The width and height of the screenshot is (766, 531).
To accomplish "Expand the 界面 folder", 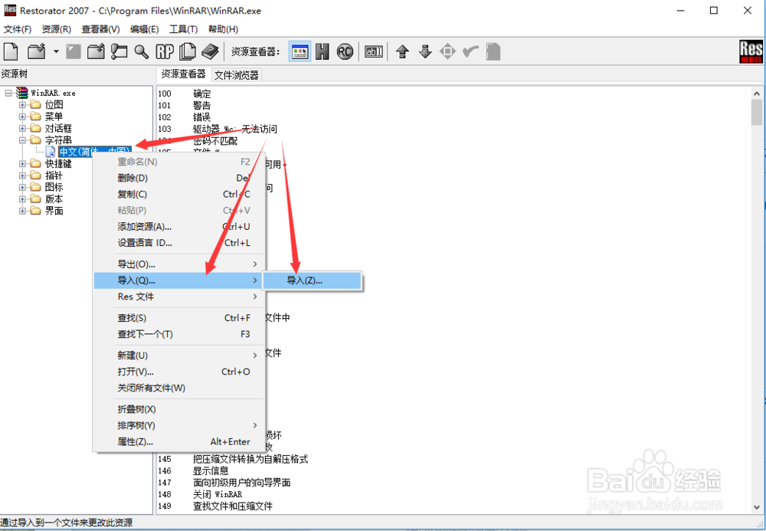I will pos(22,211).
